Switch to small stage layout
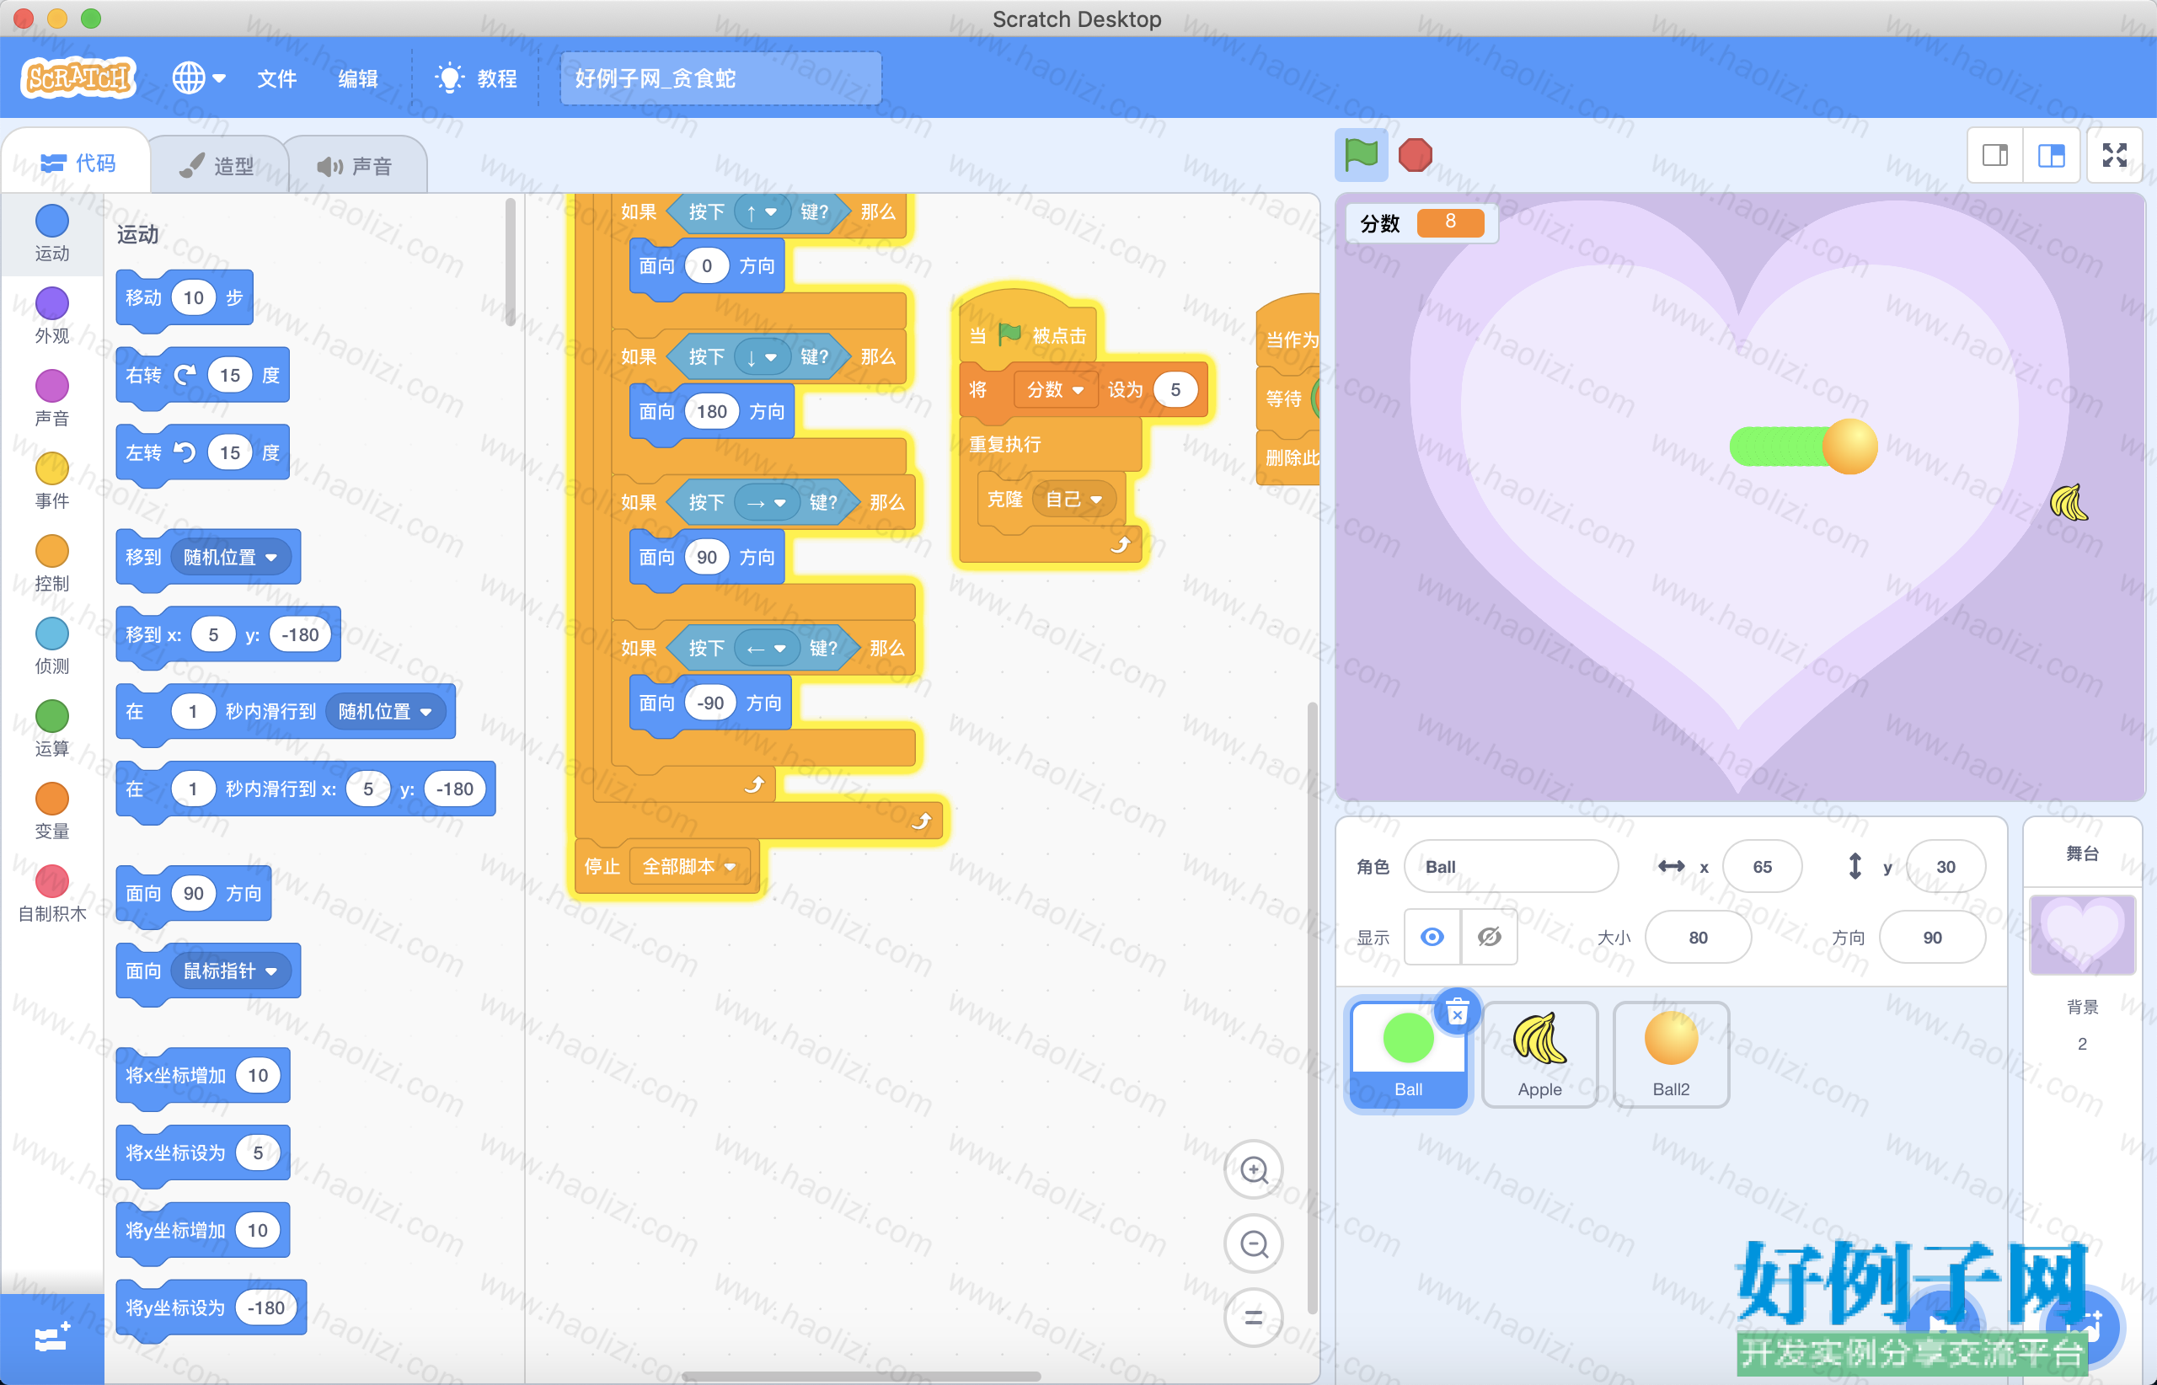Screen dimensions: 2157x1385 point(1995,156)
